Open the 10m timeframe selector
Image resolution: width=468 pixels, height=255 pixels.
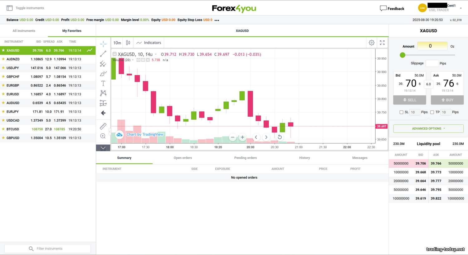coord(117,43)
